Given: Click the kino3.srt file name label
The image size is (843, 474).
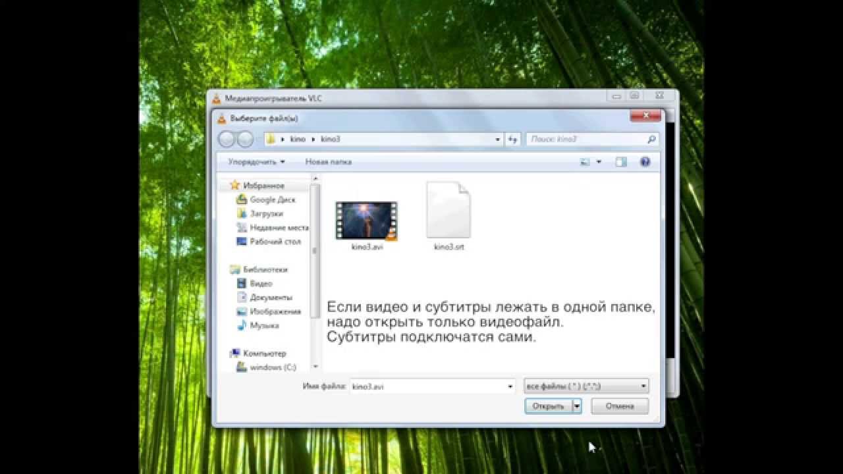Looking at the screenshot, I should [x=449, y=248].
